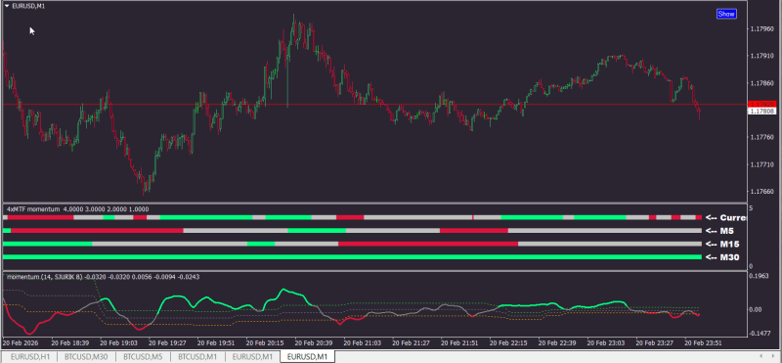
Task: Click the '<-- Curre' current timeframe label
Action: click(x=725, y=217)
